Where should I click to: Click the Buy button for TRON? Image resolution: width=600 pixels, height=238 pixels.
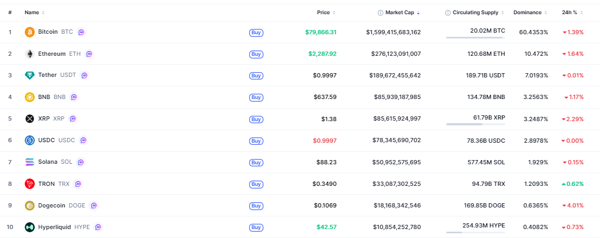point(256,184)
